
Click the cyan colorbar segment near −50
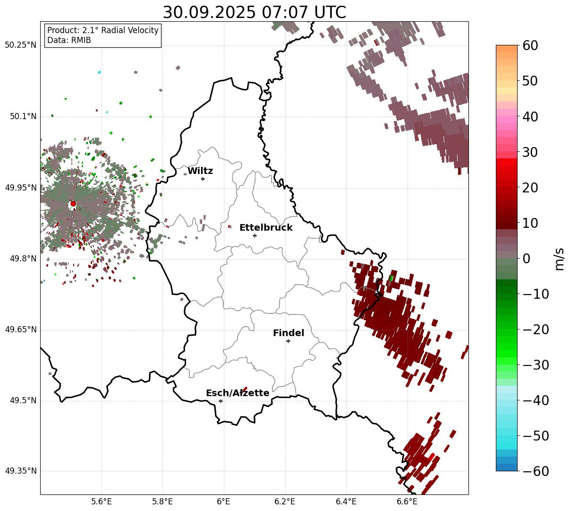click(507, 440)
